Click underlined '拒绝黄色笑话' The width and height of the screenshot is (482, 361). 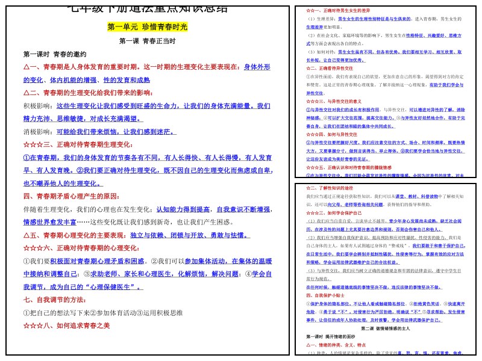pyautogui.click(x=426, y=304)
